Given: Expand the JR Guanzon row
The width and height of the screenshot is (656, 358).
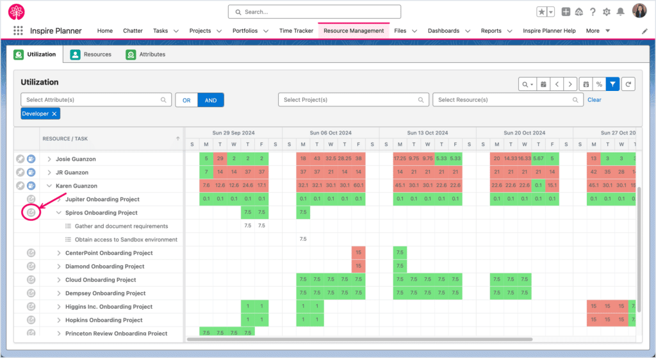Looking at the screenshot, I should coord(49,172).
